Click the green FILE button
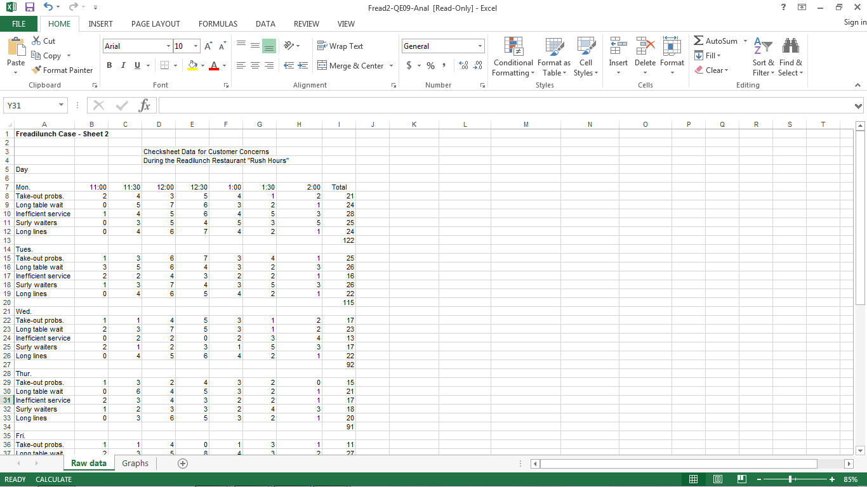The width and height of the screenshot is (867, 487). coord(19,23)
